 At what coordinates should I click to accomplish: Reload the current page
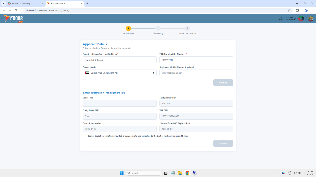click(16, 10)
